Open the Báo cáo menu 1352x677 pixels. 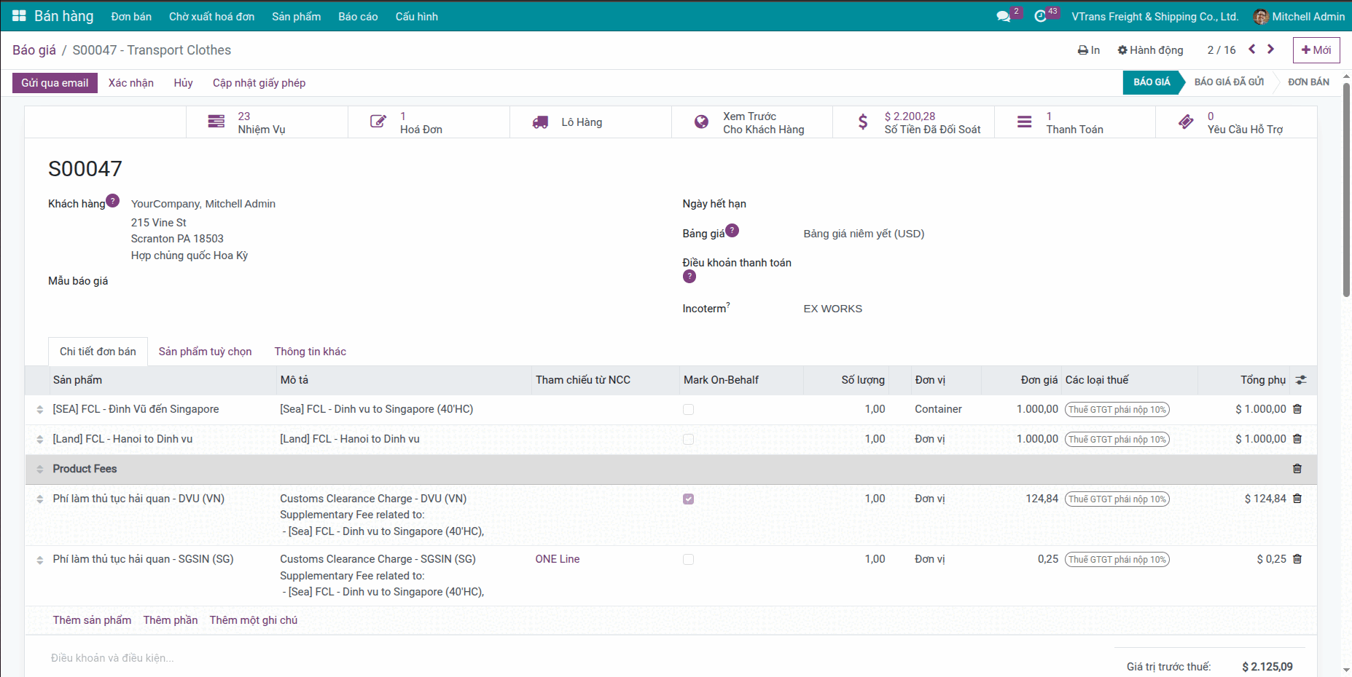[x=358, y=16]
